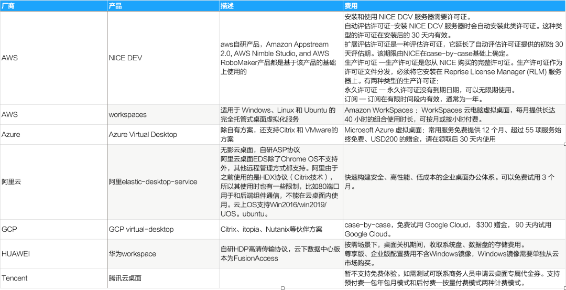This screenshot has width=566, height=290.
Task: Click the '描述' column header
Action: click(281, 6)
